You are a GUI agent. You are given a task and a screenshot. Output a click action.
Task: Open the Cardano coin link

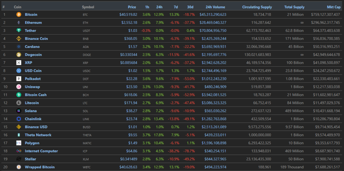tap(32, 47)
